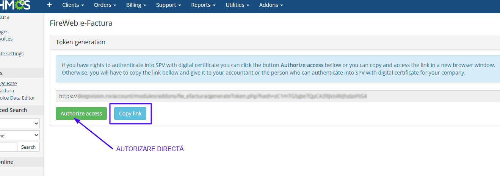Open the "ge Rate" sidebar link
This screenshot has width=500, height=176.
[x=8, y=84]
